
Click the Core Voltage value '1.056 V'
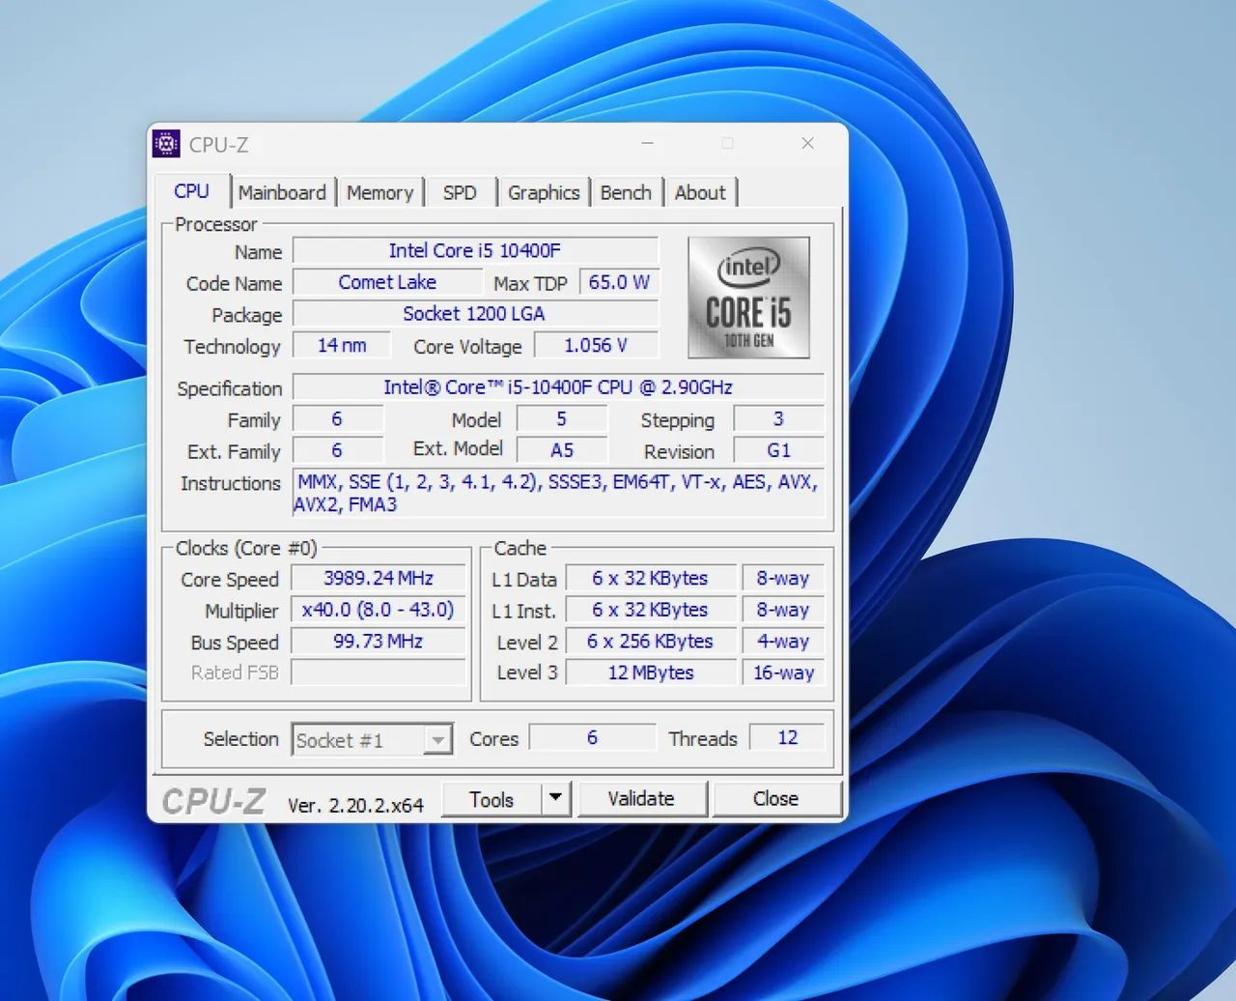(596, 345)
